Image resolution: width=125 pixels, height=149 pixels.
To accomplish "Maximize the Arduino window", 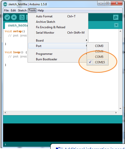I will click(x=108, y=3).
